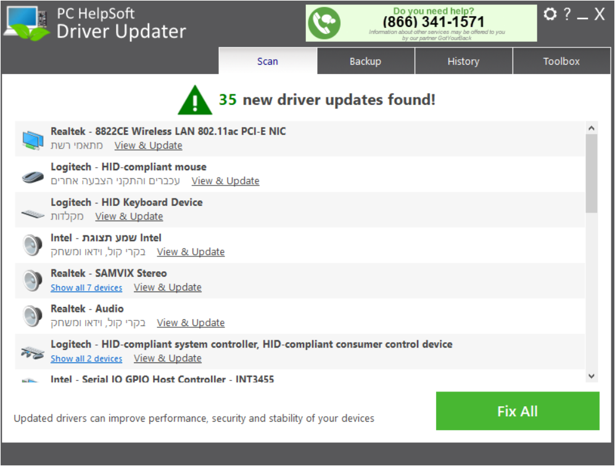Screen dimensions: 615x466
Task: Open settings via the gear icon
Action: 550,14
